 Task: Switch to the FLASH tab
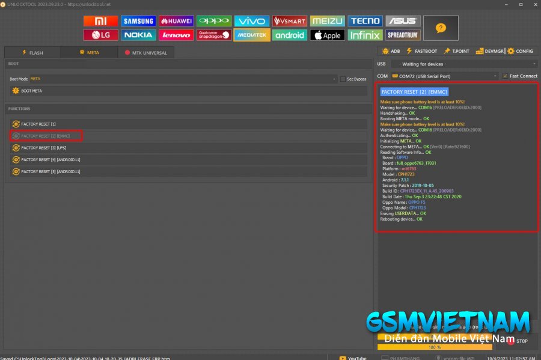[32, 53]
